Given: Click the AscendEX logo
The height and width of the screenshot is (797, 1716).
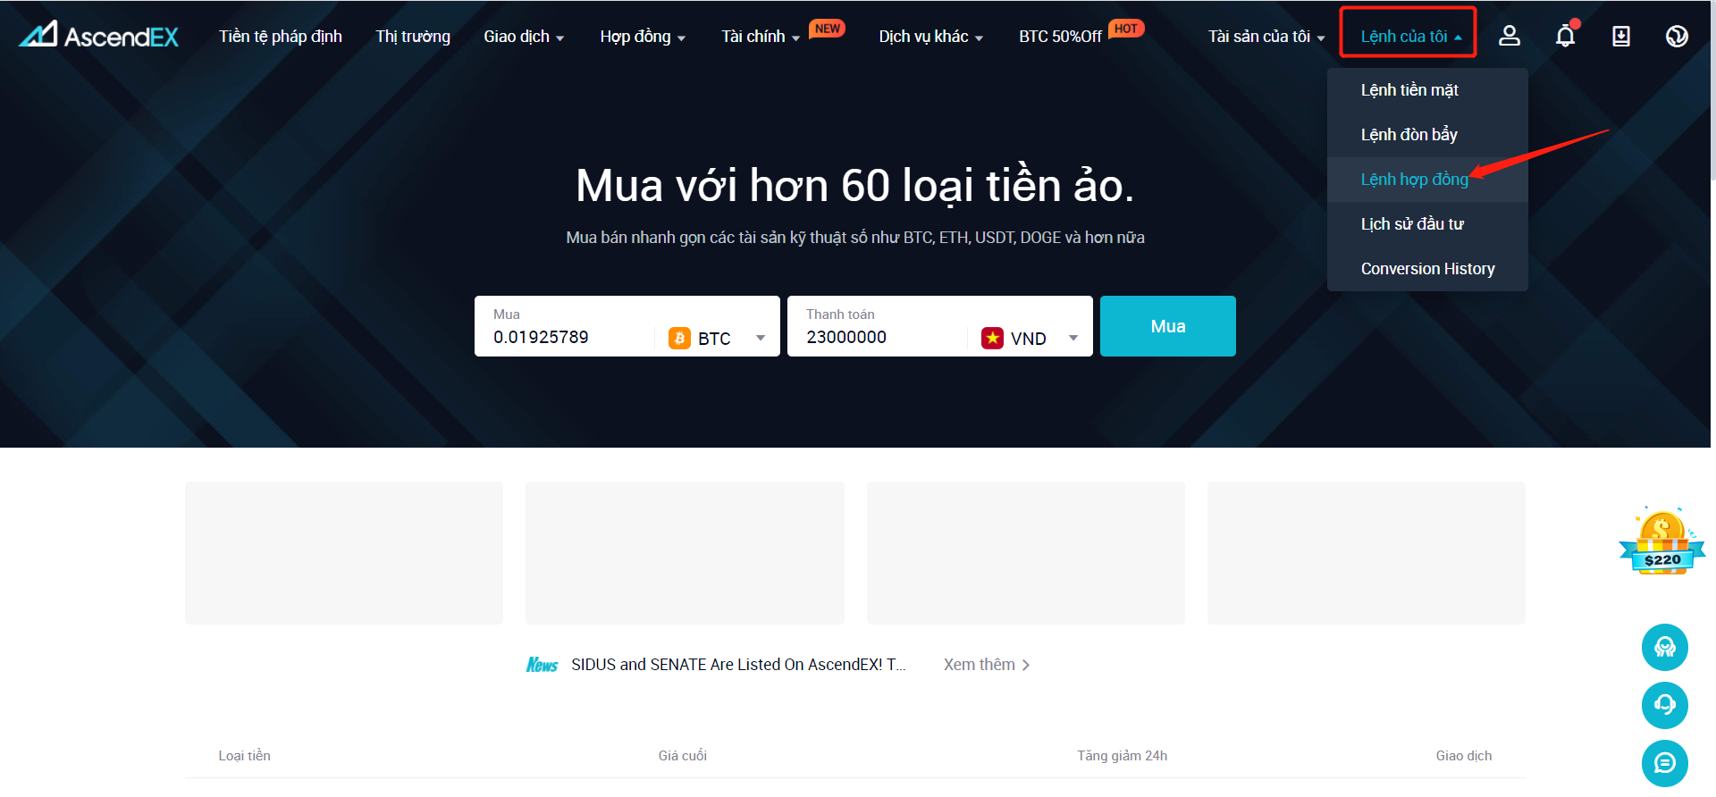Looking at the screenshot, I should [x=99, y=35].
